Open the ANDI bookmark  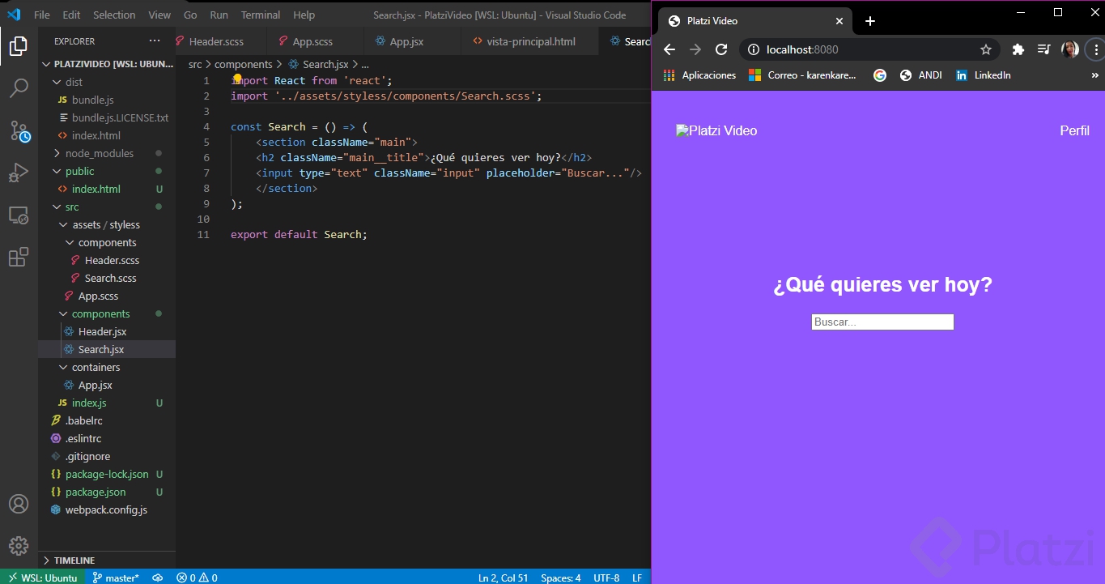[x=921, y=75]
